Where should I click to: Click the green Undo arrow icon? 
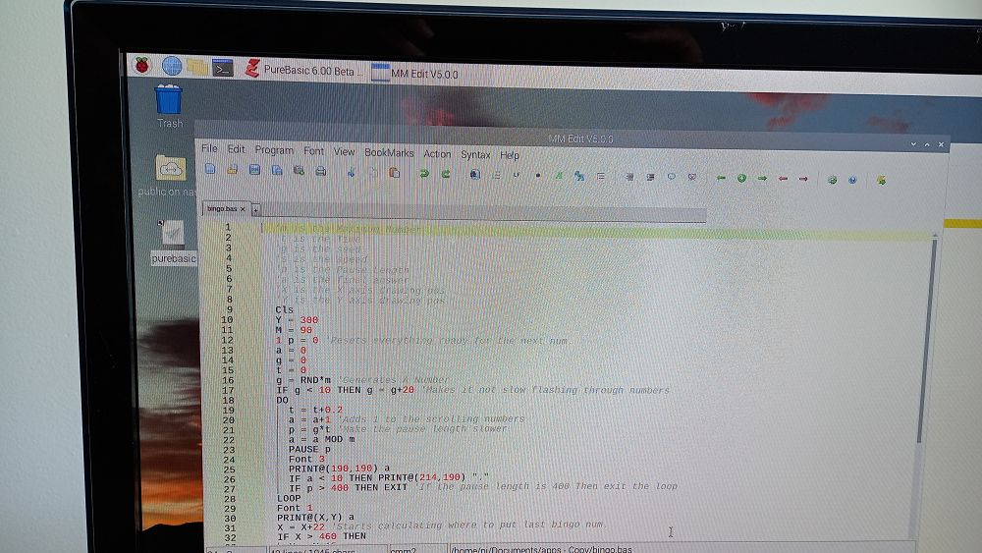pyautogui.click(x=424, y=174)
